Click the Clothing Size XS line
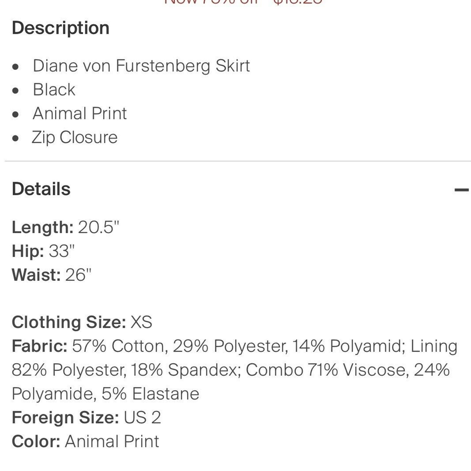 click(82, 322)
